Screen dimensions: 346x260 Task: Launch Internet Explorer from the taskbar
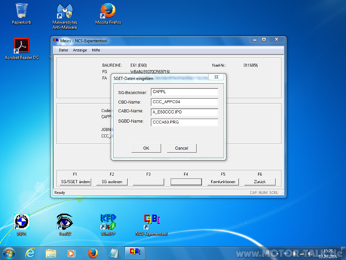30,253
